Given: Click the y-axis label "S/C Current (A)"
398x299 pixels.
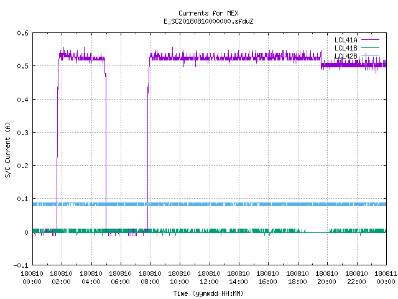Looking at the screenshot, I should coord(8,150).
